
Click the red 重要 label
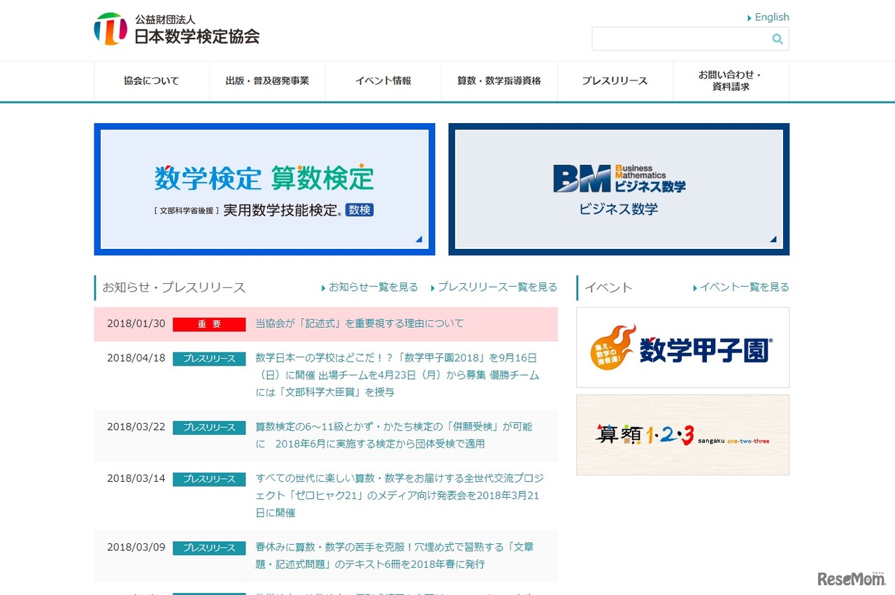pyautogui.click(x=209, y=324)
